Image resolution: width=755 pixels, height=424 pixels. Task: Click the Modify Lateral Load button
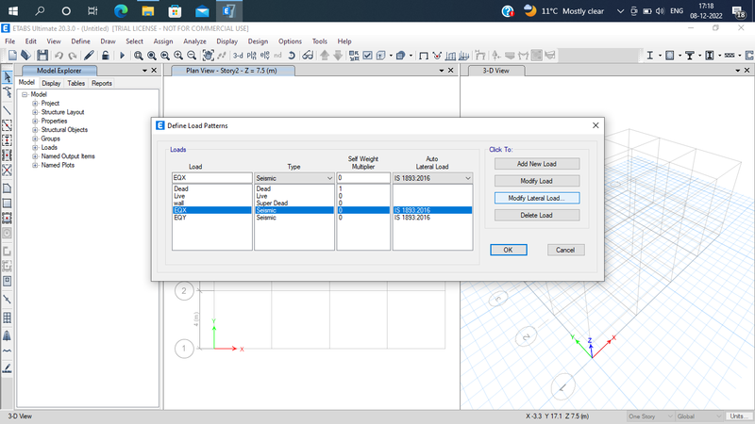[x=537, y=198]
